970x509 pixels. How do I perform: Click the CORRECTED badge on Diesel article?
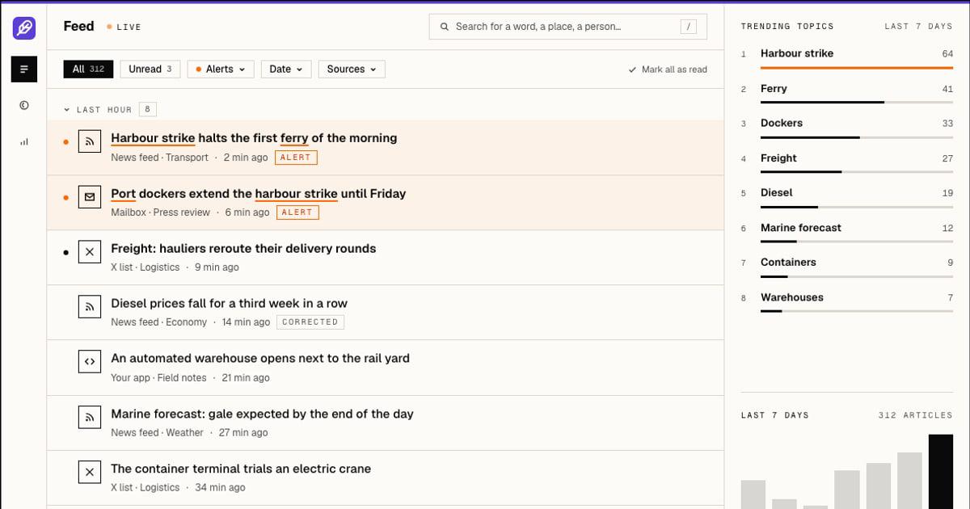pos(310,322)
